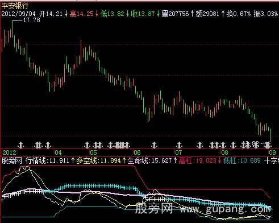Viewport: 279px width, 223px height.
Task: Click the single info marker just after the 08 label
Action: click(233, 145)
